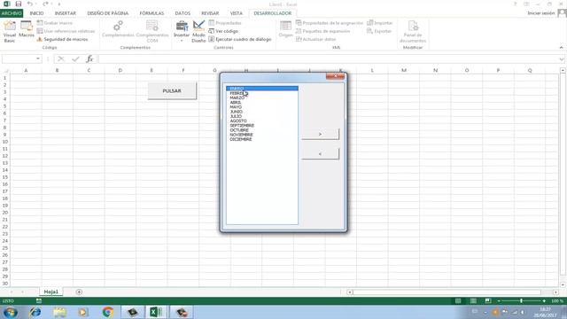Click the > move-right button
Image resolution: width=567 pixels, height=319 pixels.
[x=320, y=134]
